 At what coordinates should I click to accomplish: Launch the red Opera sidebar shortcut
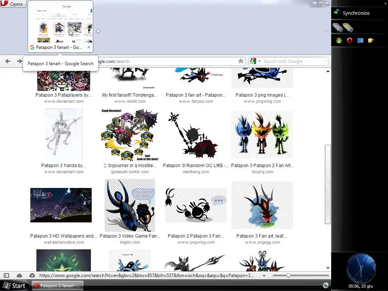tap(350, 40)
